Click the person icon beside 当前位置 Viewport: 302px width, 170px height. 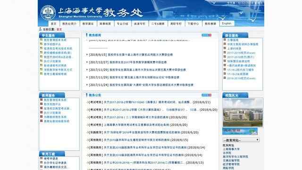[40, 29]
